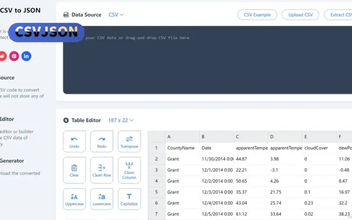The width and height of the screenshot is (352, 220).
Task: Click the CountyName cell
Action: [182, 148]
